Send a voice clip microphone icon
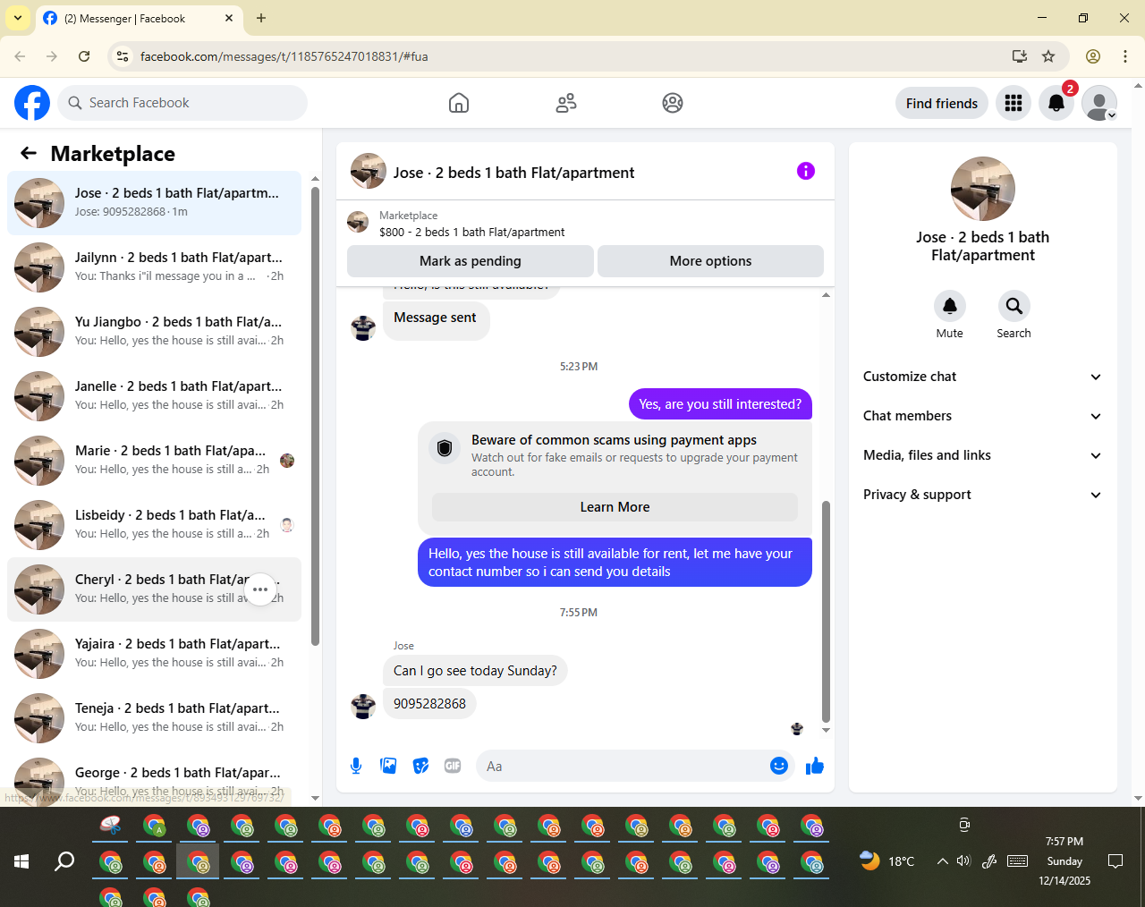The height and width of the screenshot is (907, 1145). 356,766
